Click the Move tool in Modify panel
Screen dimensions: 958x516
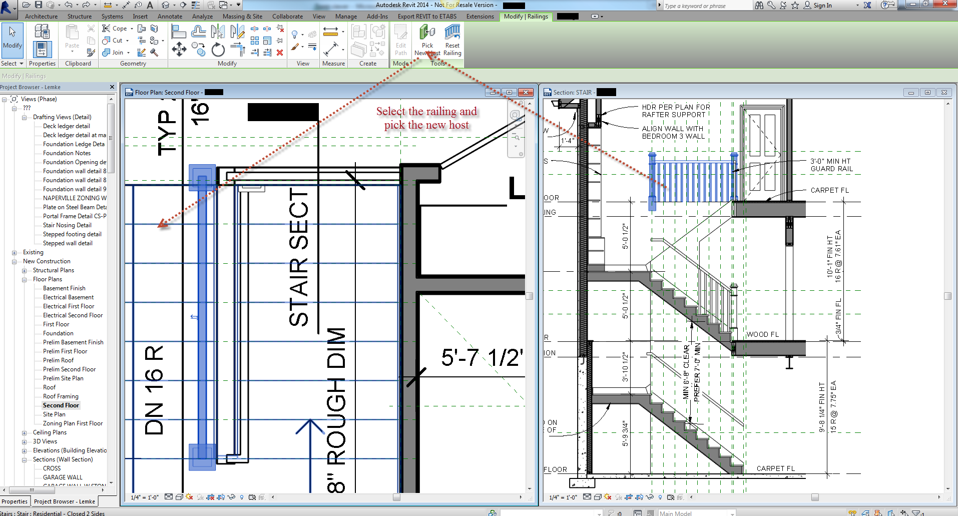point(179,50)
